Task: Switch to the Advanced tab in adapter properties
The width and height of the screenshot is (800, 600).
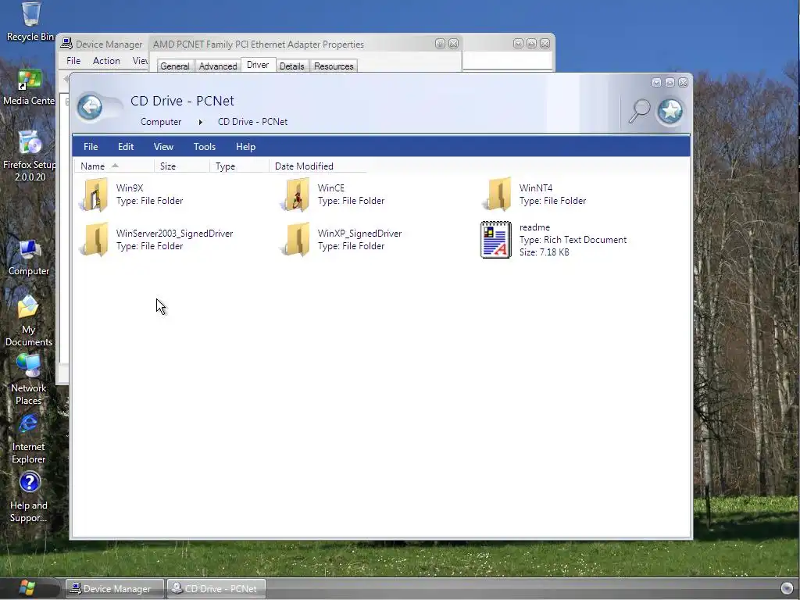Action: pyautogui.click(x=218, y=66)
